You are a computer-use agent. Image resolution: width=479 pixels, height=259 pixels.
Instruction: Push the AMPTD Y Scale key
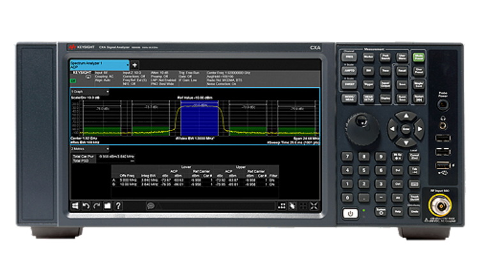[349, 71]
